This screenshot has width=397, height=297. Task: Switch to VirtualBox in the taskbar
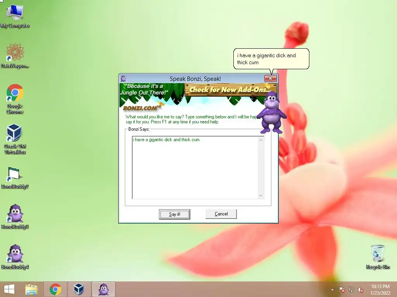pyautogui.click(x=79, y=289)
